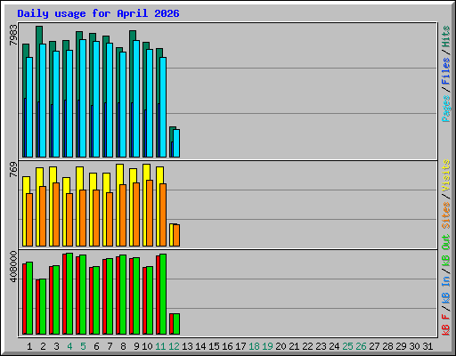Viewport: 456px width, 356px height.
Task: Click day number 8 on the axis
Action: (x=123, y=346)
